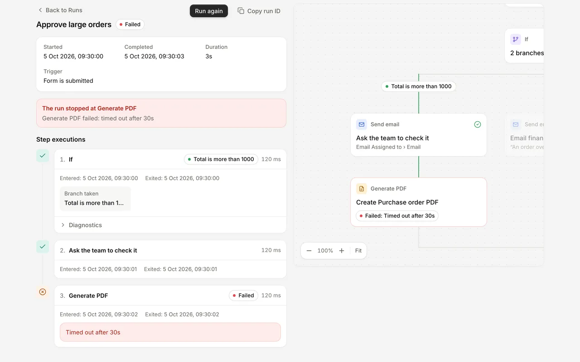This screenshot has height=362, width=580.
Task: Click the Form is submitted trigger text
Action: pyautogui.click(x=68, y=81)
